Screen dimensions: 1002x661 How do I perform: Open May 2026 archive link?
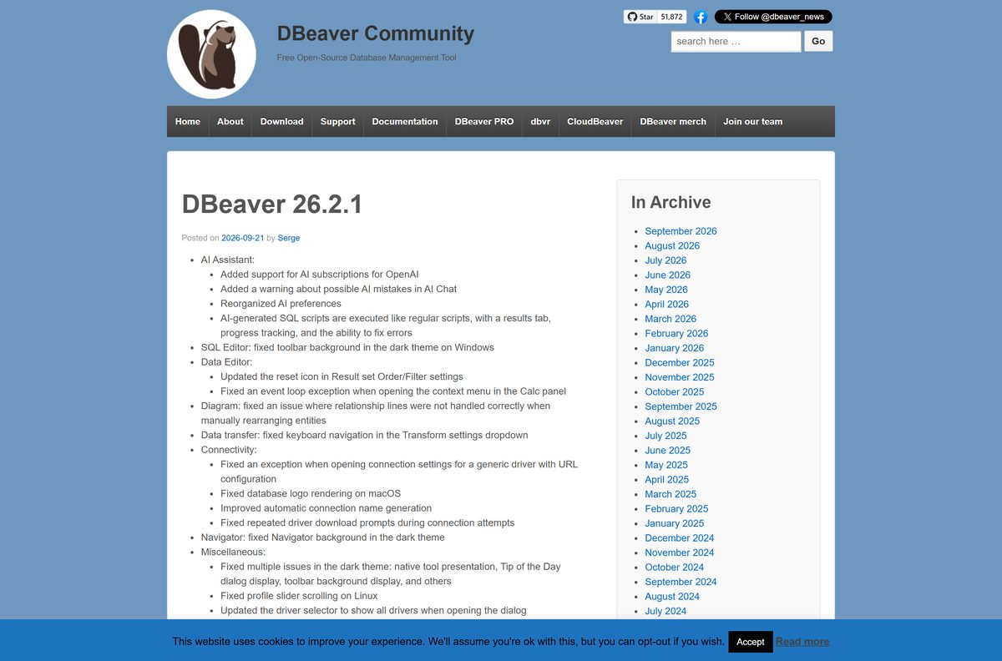[666, 290]
